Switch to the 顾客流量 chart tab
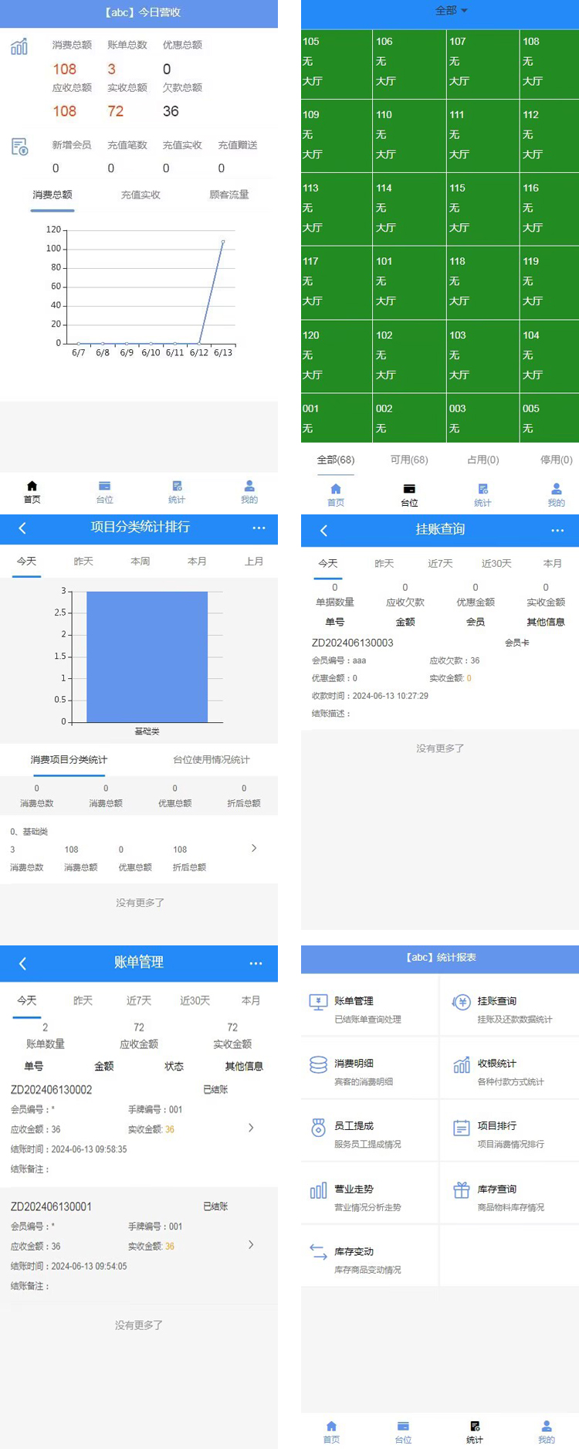The height and width of the screenshot is (1449, 579). coord(229,195)
